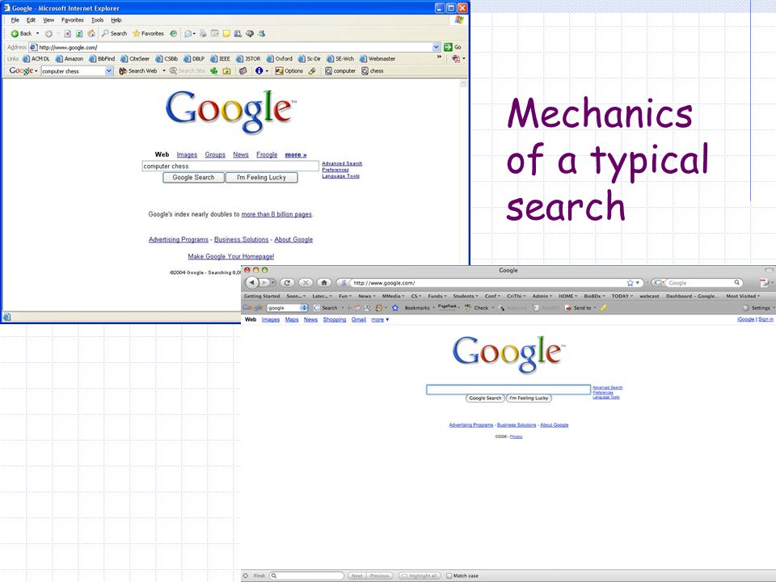
Task: Open the Favorites pane in the IE toolbar
Action: 148,34
